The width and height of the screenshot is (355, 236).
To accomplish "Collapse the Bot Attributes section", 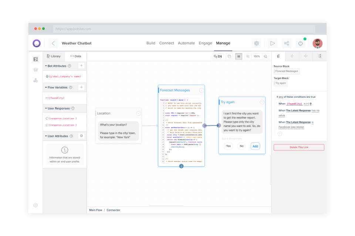I will point(46,66).
